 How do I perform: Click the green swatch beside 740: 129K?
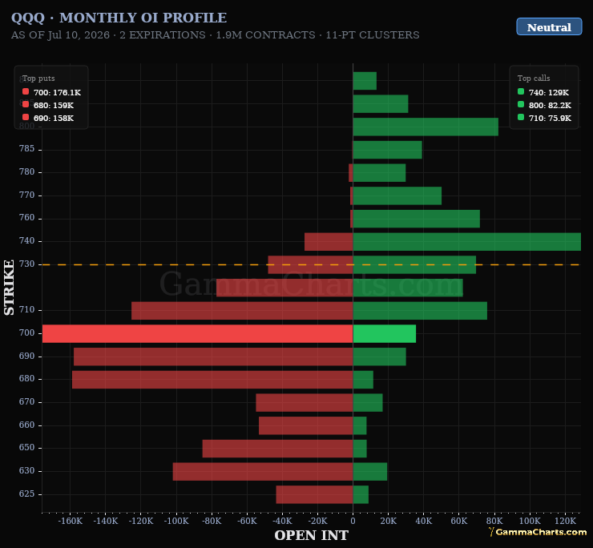pyautogui.click(x=521, y=91)
